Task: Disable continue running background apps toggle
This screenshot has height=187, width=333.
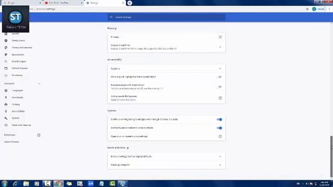Action: tap(220, 119)
